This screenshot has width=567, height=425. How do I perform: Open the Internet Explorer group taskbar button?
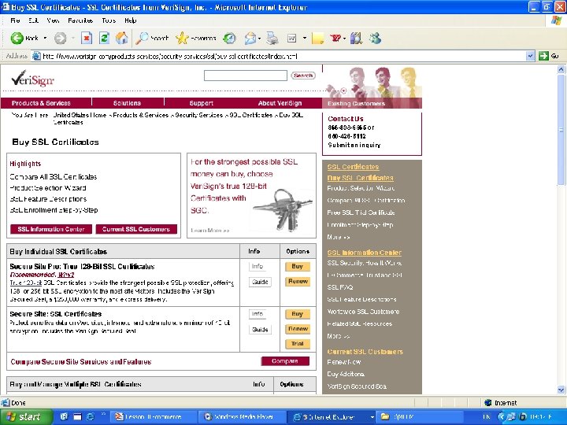331,416
